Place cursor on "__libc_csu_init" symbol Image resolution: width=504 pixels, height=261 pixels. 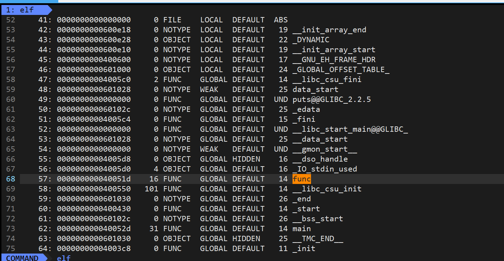(x=327, y=189)
